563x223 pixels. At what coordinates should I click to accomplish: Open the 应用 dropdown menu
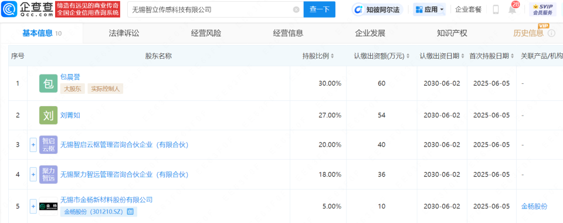pos(429,10)
